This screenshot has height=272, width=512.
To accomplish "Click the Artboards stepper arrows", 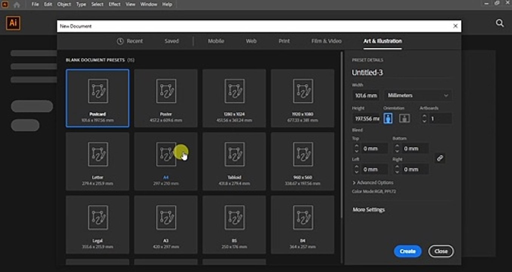I will [x=424, y=119].
